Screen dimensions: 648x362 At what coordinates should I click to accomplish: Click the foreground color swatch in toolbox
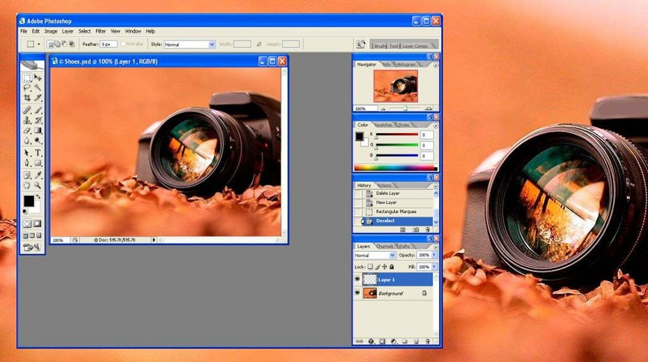pos(29,201)
